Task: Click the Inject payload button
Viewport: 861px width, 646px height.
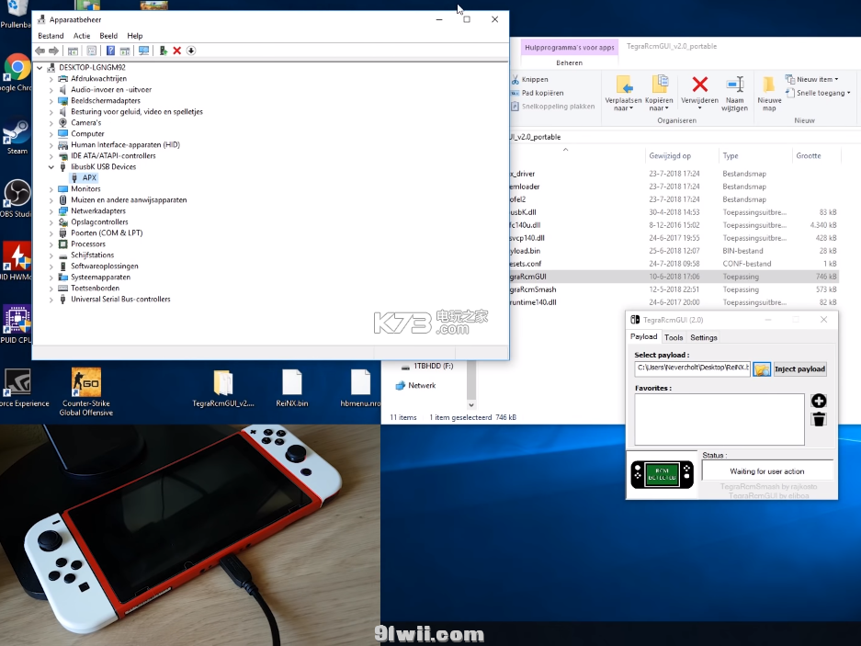Action: (x=799, y=369)
